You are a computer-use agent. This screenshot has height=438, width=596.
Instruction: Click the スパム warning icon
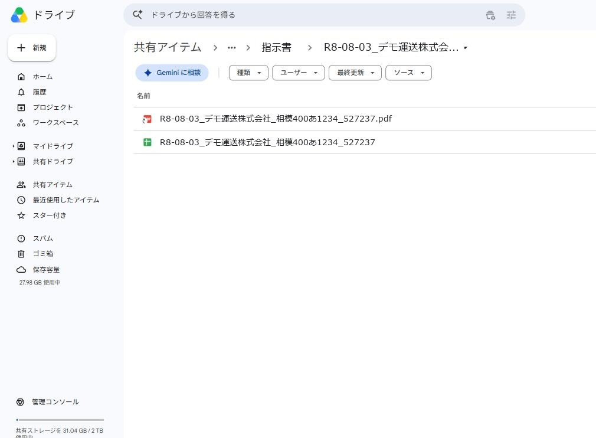click(x=21, y=238)
